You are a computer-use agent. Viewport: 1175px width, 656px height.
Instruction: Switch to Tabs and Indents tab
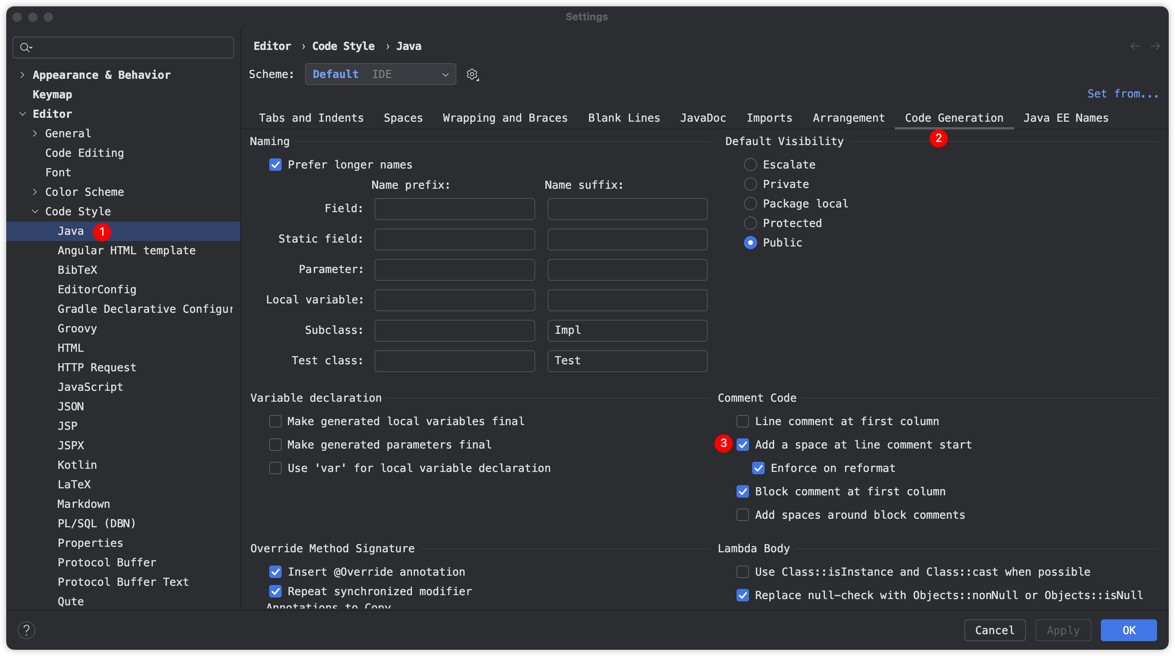coord(311,118)
